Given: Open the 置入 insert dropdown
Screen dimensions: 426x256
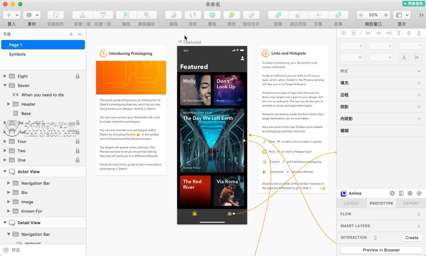Looking at the screenshot, I should point(12,15).
